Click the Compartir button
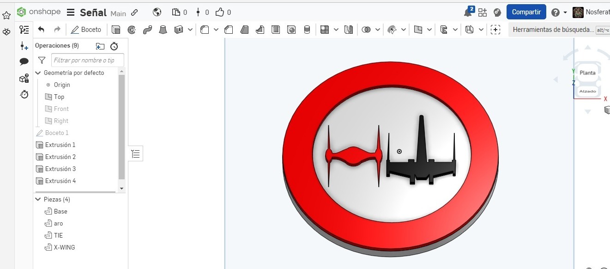610x269 pixels. click(526, 12)
